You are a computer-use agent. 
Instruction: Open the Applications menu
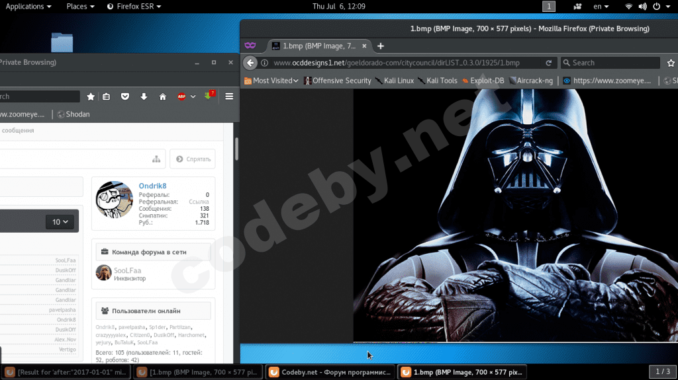[x=28, y=7]
